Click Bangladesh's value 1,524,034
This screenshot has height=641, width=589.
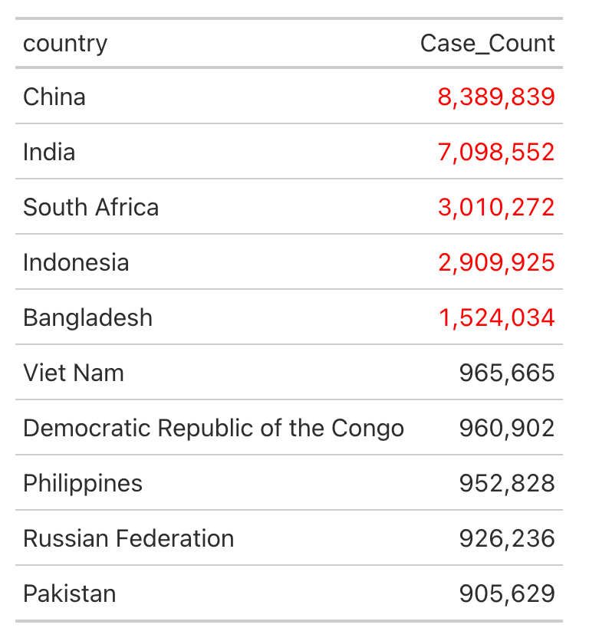[496, 317]
